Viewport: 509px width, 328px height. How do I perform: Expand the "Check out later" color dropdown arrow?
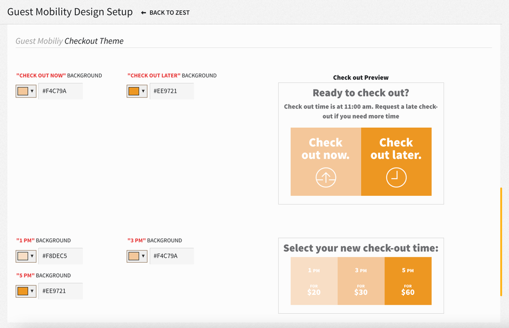coord(143,91)
